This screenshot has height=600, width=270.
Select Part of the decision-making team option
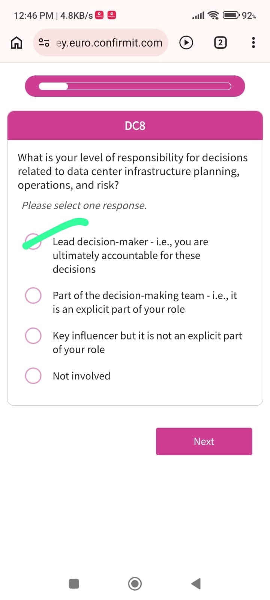pos(33,295)
